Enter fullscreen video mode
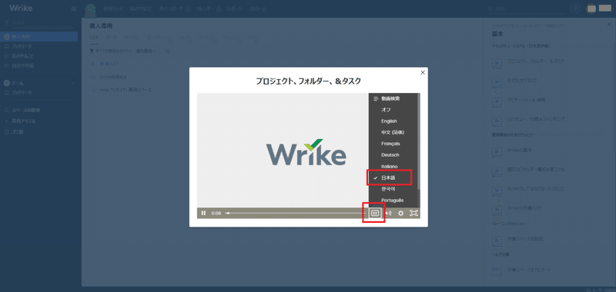Viewport: 616px width, 292px height. [x=413, y=213]
